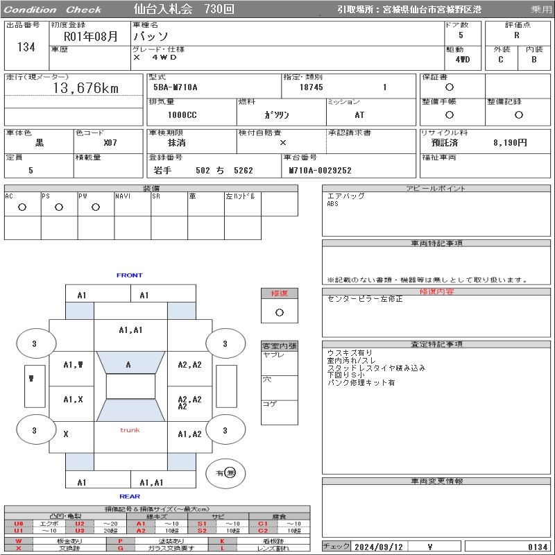Viewport: 555px width, 555px height.
Task: Select エアバッグ in appeal points
Action: pos(345,196)
